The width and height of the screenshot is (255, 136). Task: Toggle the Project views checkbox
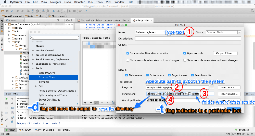click(169, 75)
